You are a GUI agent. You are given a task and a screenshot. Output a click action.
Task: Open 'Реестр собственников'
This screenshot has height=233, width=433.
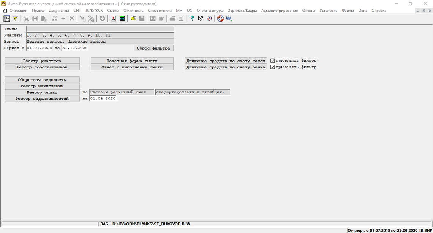coord(42,67)
